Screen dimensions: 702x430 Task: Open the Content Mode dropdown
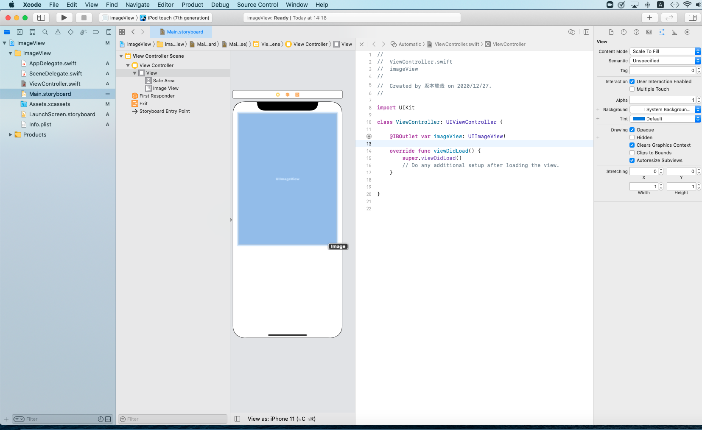pos(665,51)
